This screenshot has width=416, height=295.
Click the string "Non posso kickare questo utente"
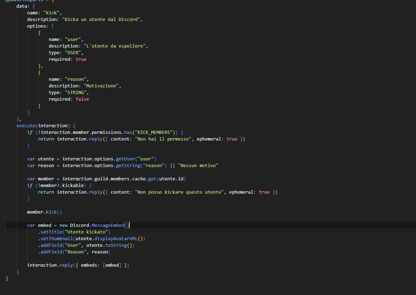[179, 192]
